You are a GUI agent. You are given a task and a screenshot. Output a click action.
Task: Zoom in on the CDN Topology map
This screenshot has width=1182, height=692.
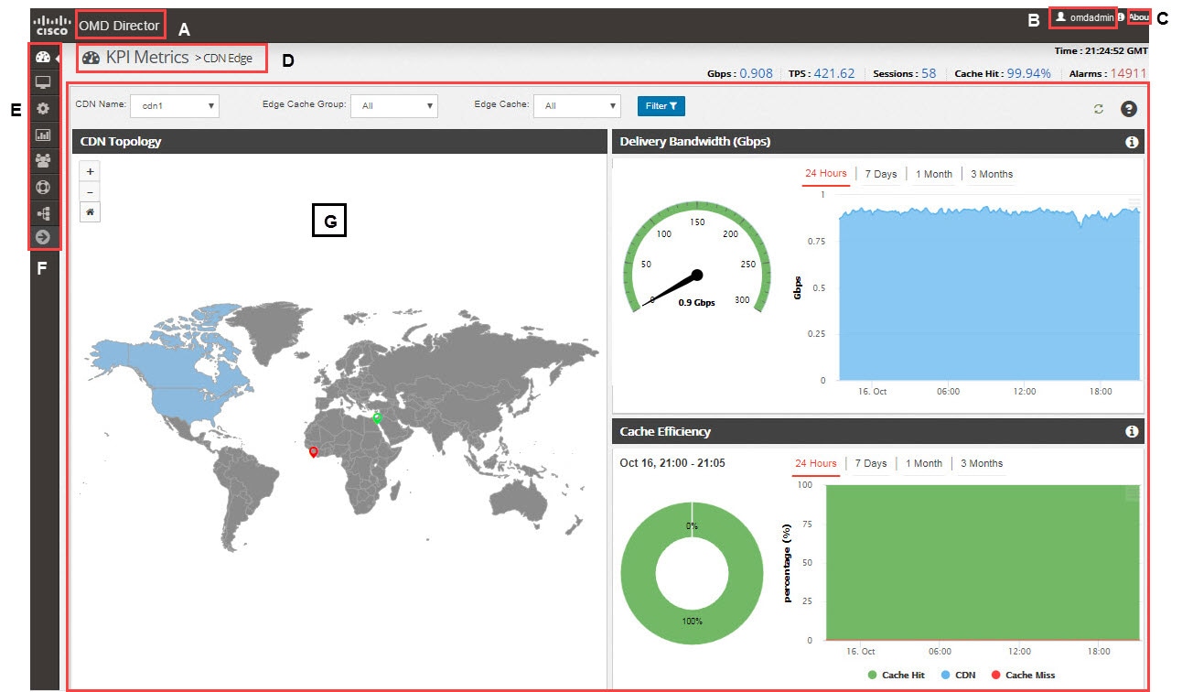coord(90,171)
